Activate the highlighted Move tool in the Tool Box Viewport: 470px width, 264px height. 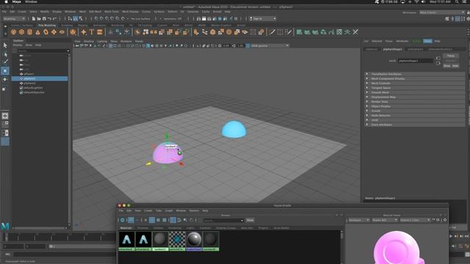(x=5, y=71)
